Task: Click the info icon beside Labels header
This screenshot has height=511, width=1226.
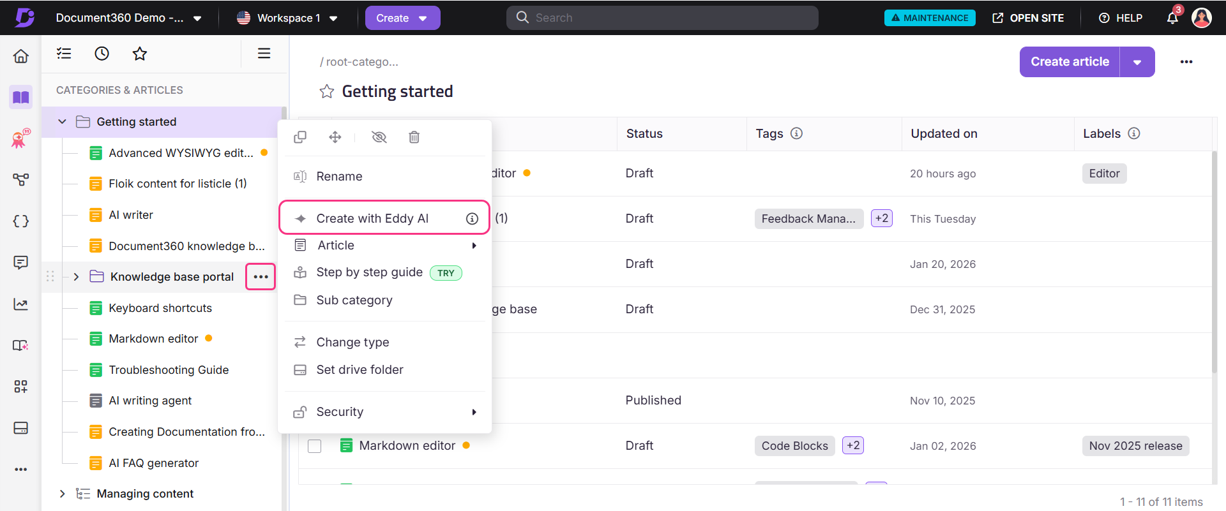Action: pyautogui.click(x=1134, y=133)
